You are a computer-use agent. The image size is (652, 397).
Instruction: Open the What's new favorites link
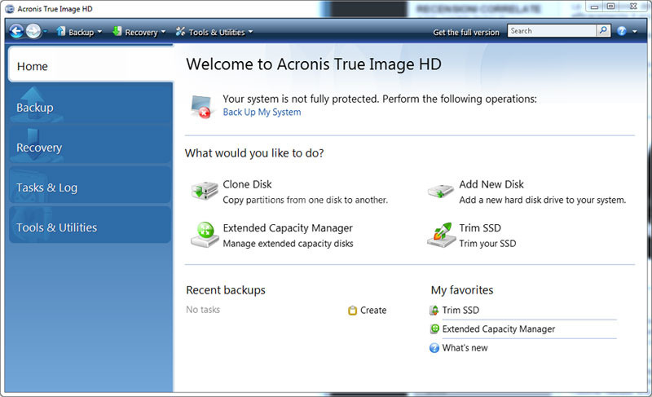coord(465,348)
